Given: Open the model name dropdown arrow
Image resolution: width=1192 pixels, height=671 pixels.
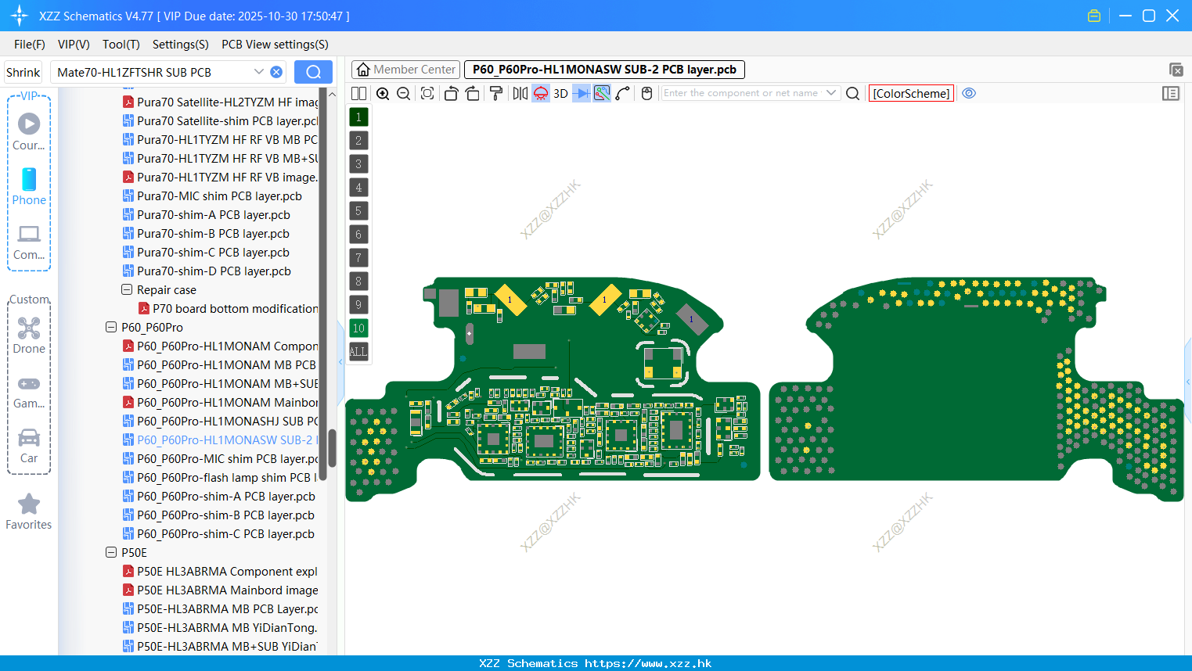Looking at the screenshot, I should 259,72.
